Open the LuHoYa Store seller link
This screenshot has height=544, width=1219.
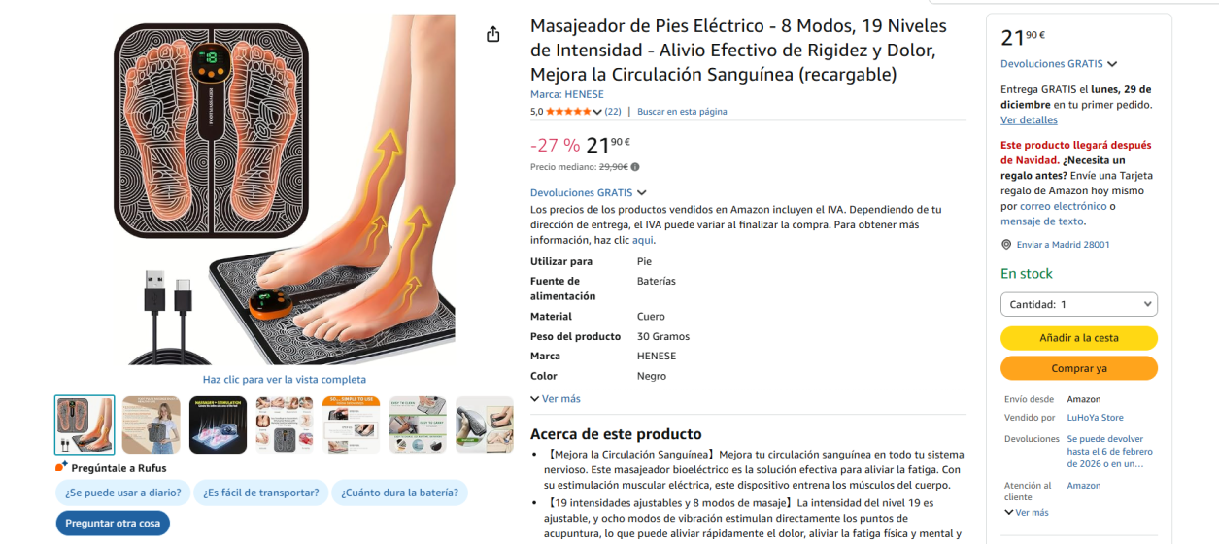(x=1095, y=418)
